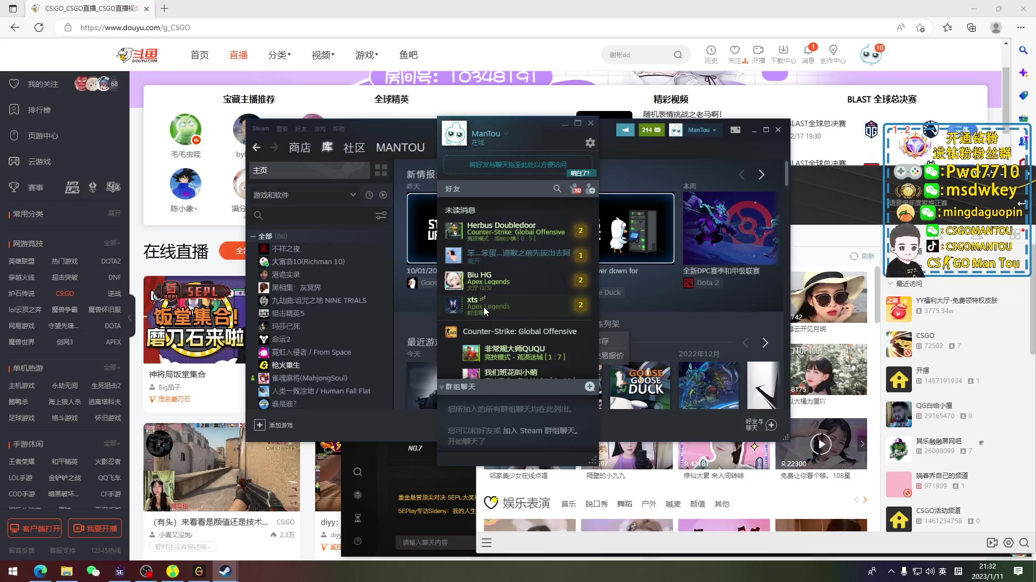Collapse the 全部 (86) games list
Image resolution: width=1036 pixels, height=582 pixels.
254,236
